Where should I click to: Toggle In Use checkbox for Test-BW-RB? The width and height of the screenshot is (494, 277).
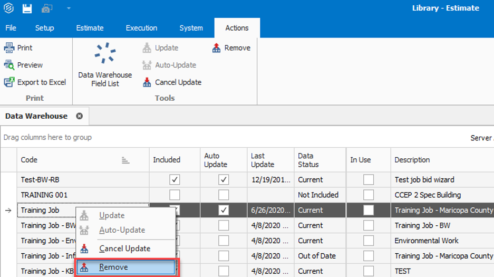point(368,180)
